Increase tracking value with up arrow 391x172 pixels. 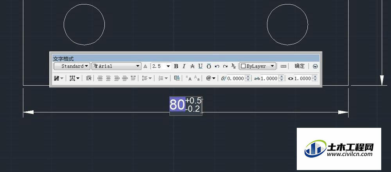click(281, 77)
